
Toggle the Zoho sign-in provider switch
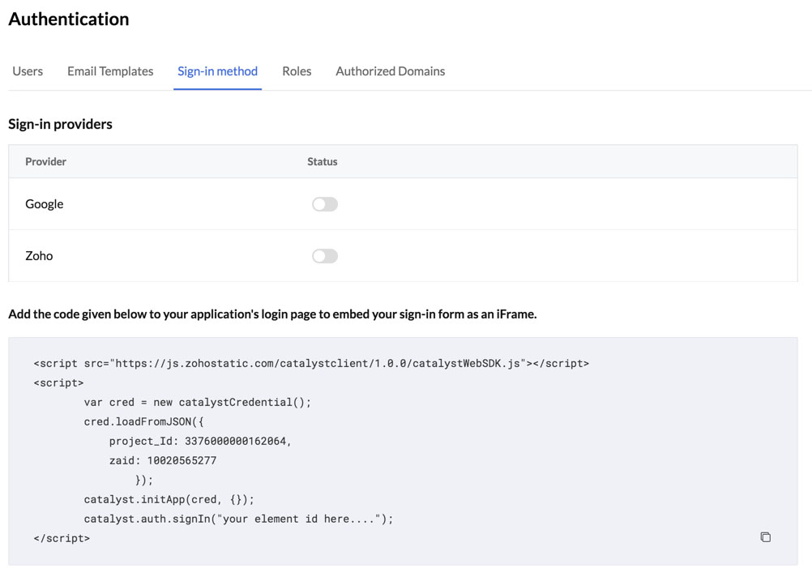[x=324, y=256]
